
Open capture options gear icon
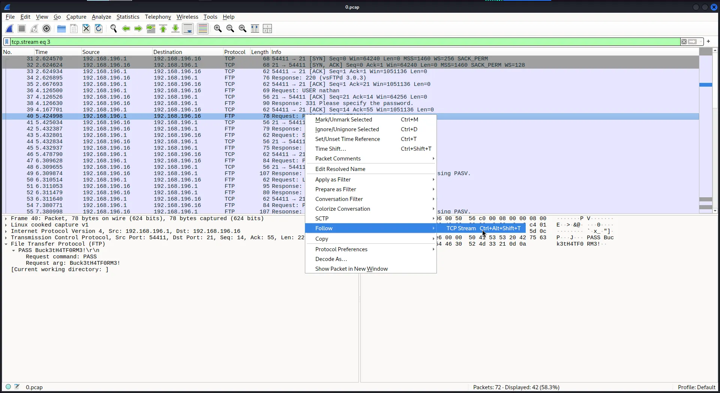click(x=46, y=28)
